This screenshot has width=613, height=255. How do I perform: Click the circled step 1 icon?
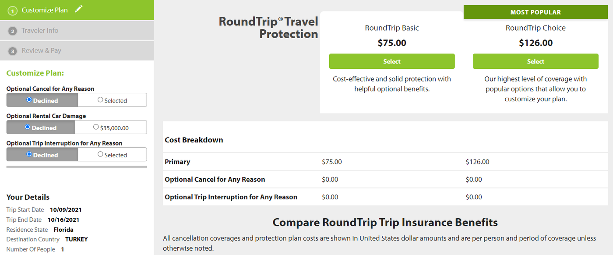[x=12, y=9]
